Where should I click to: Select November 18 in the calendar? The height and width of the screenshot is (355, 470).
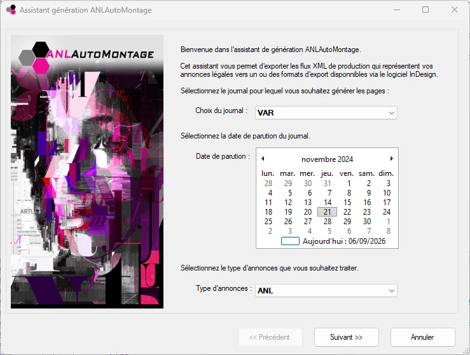click(x=268, y=212)
